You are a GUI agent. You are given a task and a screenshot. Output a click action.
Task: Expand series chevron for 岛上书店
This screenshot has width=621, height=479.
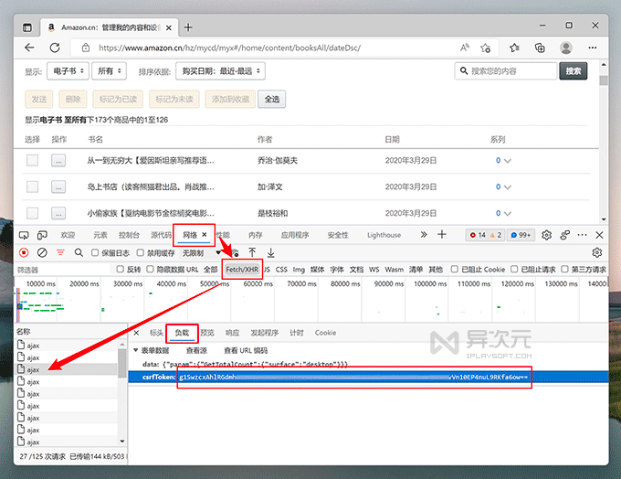508,187
